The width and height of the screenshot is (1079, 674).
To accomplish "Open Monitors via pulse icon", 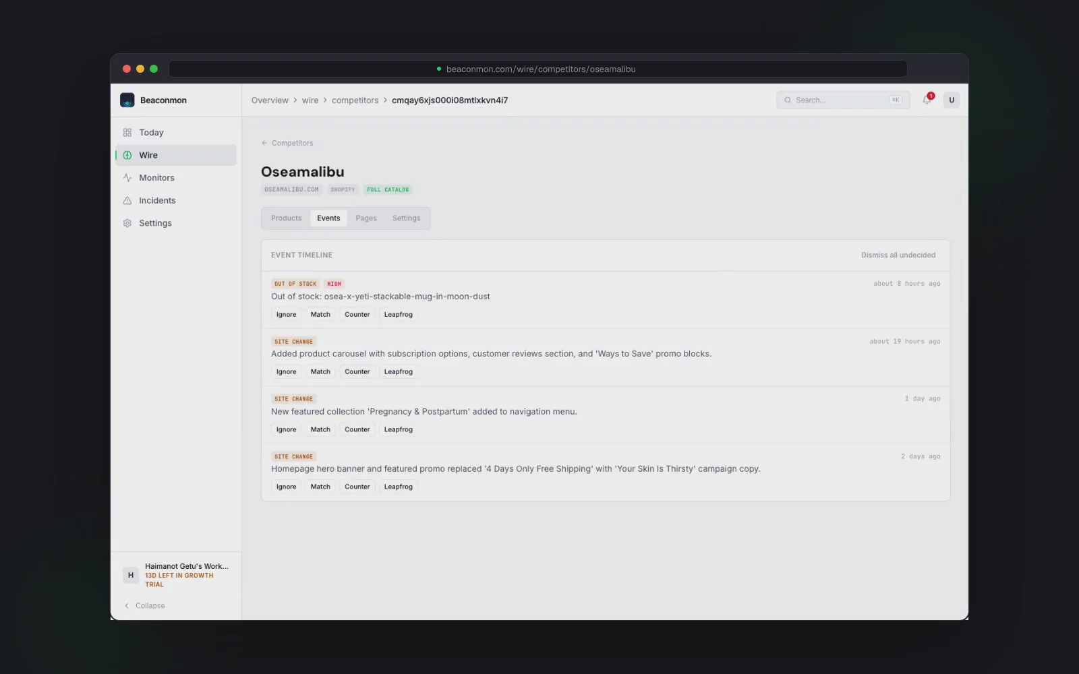I will click(x=127, y=178).
